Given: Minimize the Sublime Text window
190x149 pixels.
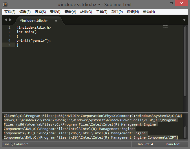Looking at the screenshot, I should point(163,4).
